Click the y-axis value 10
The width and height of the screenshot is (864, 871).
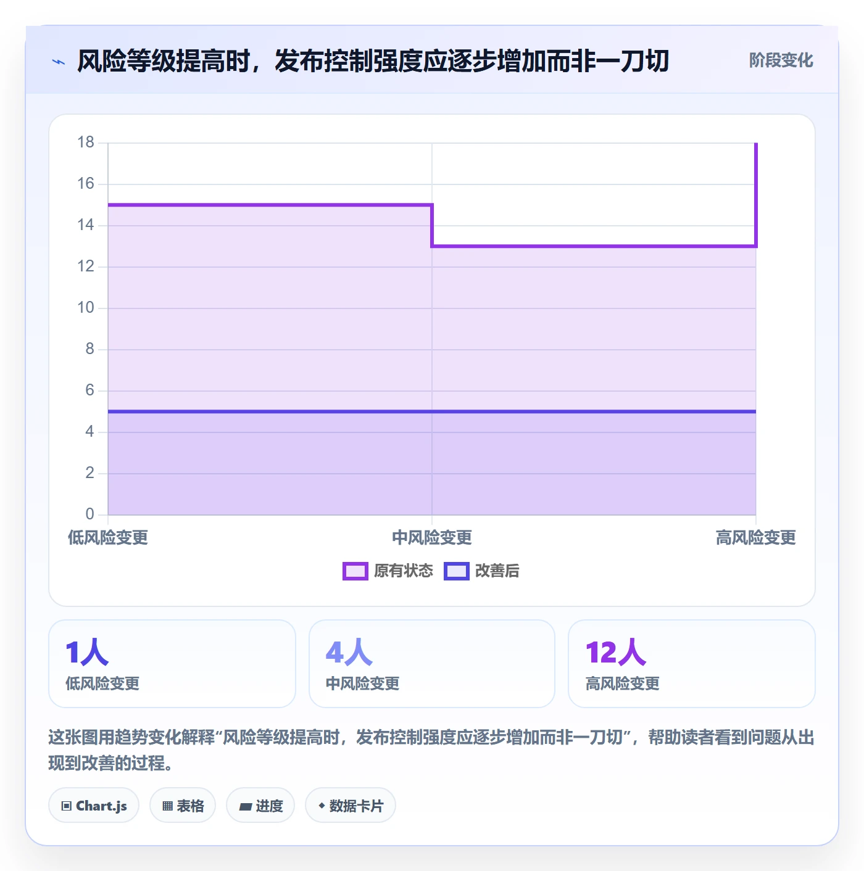86,308
